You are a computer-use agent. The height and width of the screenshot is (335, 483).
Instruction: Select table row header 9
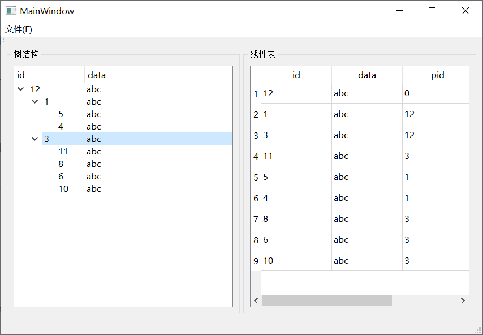[x=256, y=261]
